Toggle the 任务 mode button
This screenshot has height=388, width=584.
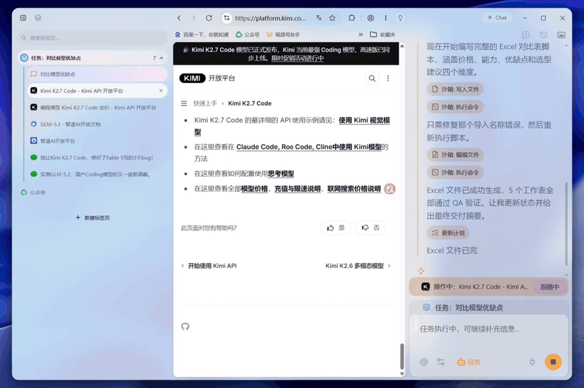(469, 362)
